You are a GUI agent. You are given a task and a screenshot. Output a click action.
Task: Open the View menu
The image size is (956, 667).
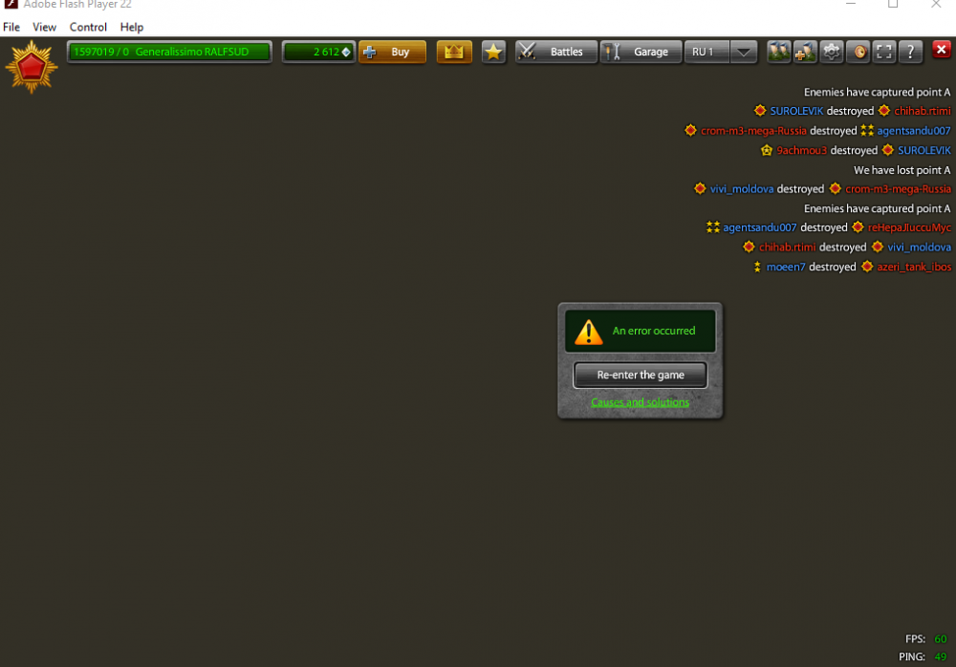tap(44, 27)
